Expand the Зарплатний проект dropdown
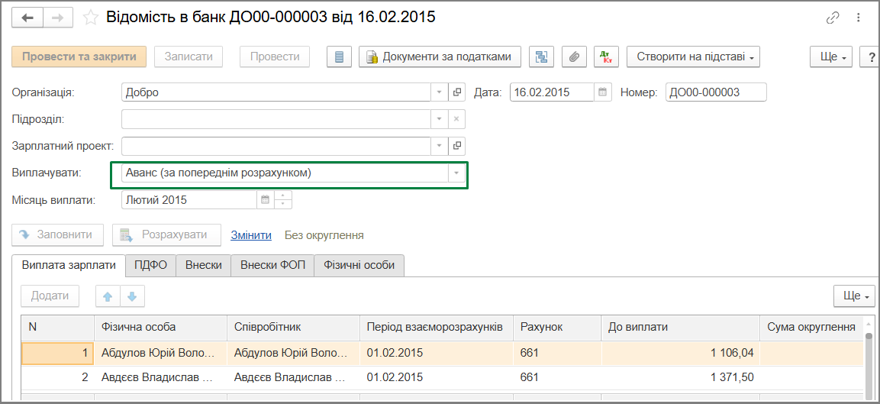Image resolution: width=880 pixels, height=404 pixels. (x=440, y=146)
